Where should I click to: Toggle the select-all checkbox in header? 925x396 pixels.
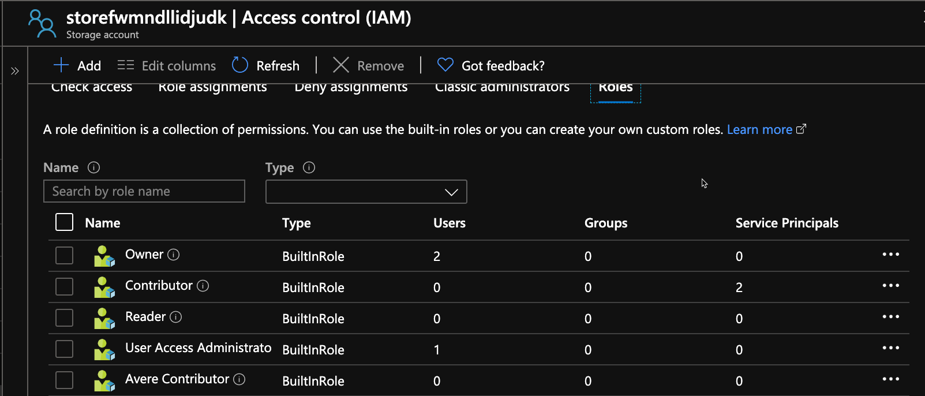coord(64,222)
